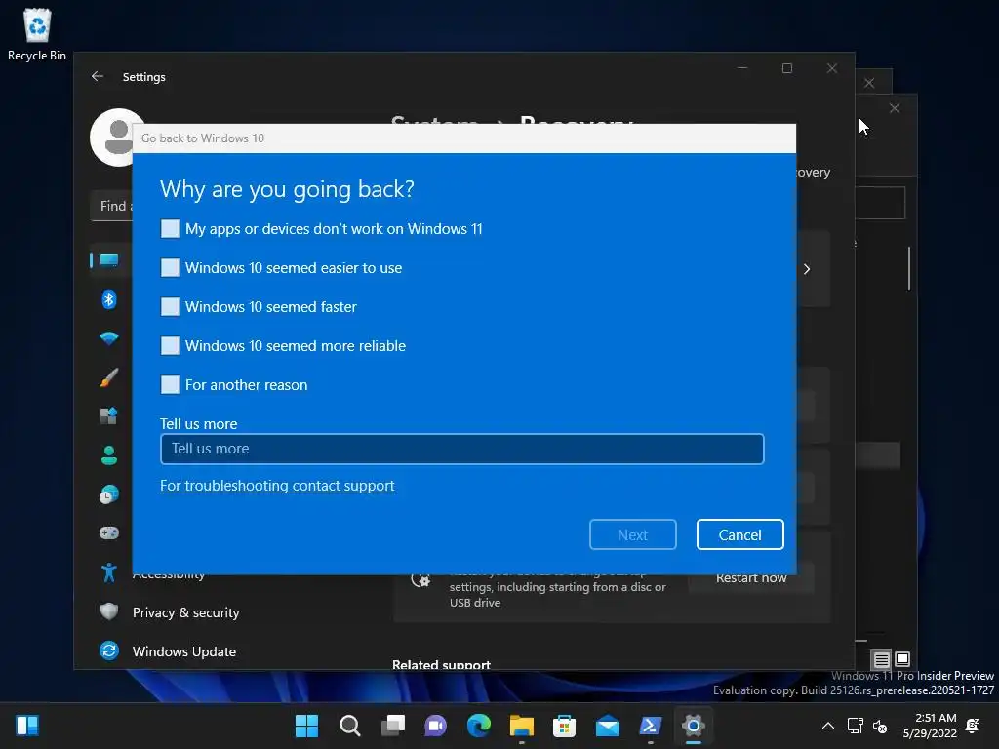Cancel the go back dialog

coord(739,534)
